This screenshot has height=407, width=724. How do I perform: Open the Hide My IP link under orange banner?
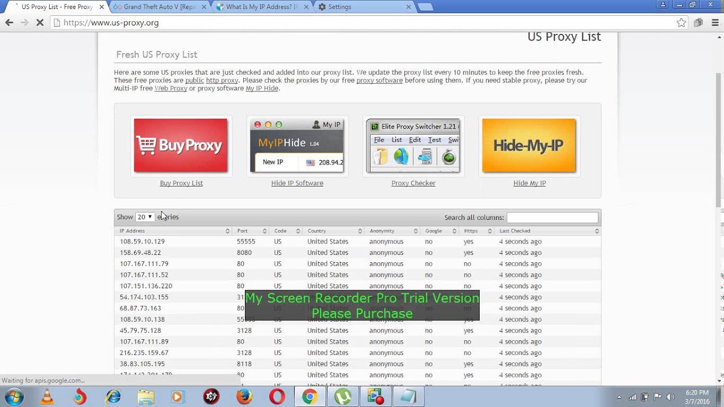pos(529,183)
